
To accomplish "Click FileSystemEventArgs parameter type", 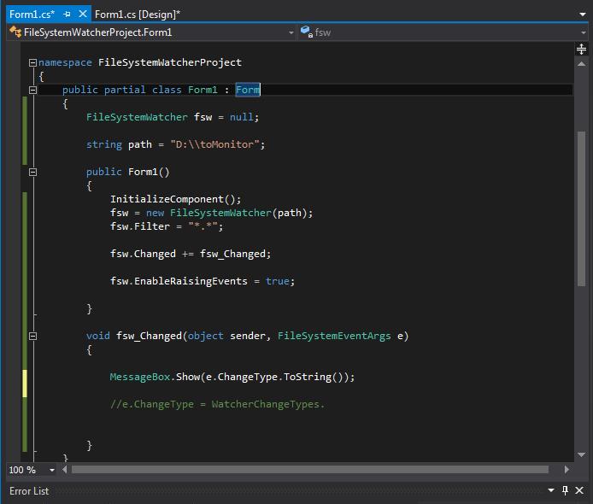I will tap(334, 336).
